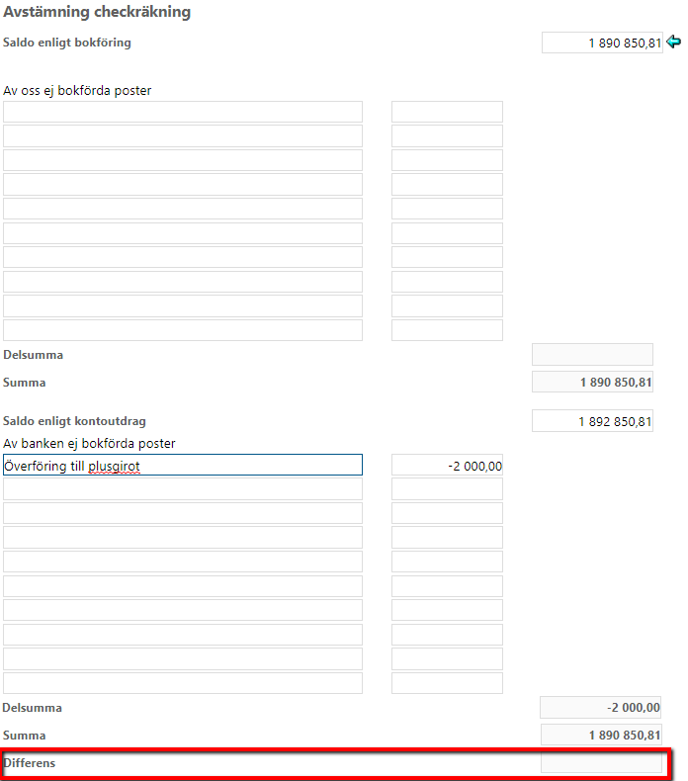
Task: Click the Delsumma box showing -2 000,00
Action: click(x=600, y=707)
